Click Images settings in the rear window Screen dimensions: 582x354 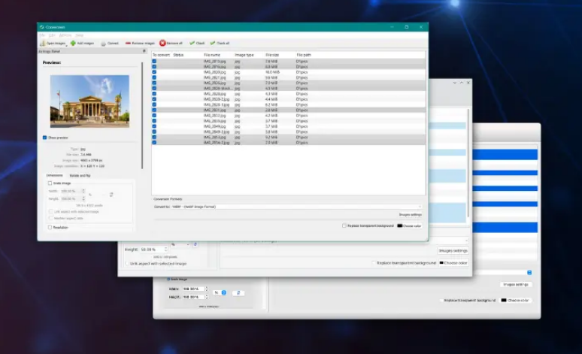516,285
